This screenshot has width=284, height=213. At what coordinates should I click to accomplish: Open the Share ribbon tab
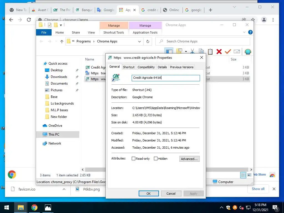[76, 32]
